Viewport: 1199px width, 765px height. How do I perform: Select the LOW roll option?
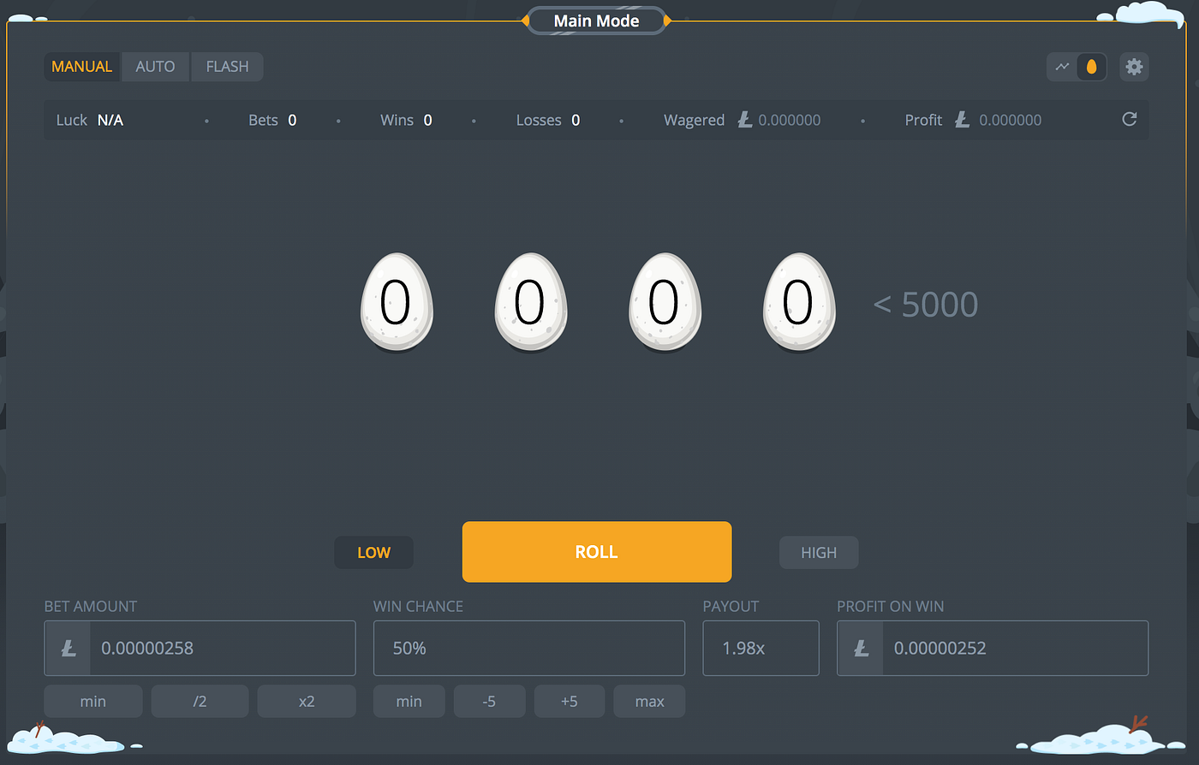click(373, 552)
